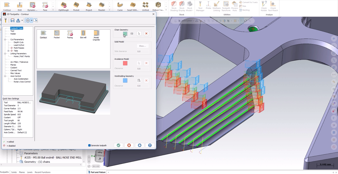
Task: Select chain geometry with the arrow button
Action: [139, 33]
